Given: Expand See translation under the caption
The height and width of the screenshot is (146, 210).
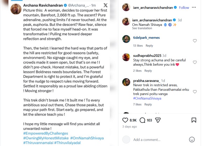Looking at the screenshot, I should click(142, 28).
